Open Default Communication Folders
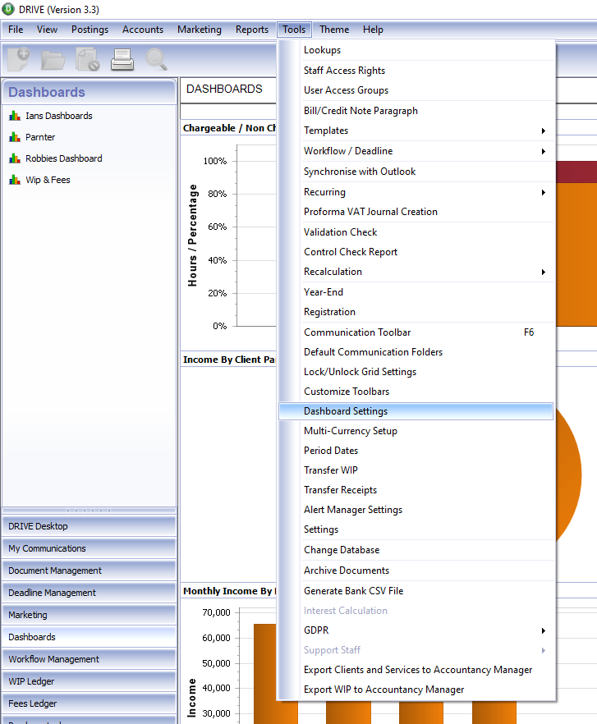597x724 pixels. coord(416,352)
